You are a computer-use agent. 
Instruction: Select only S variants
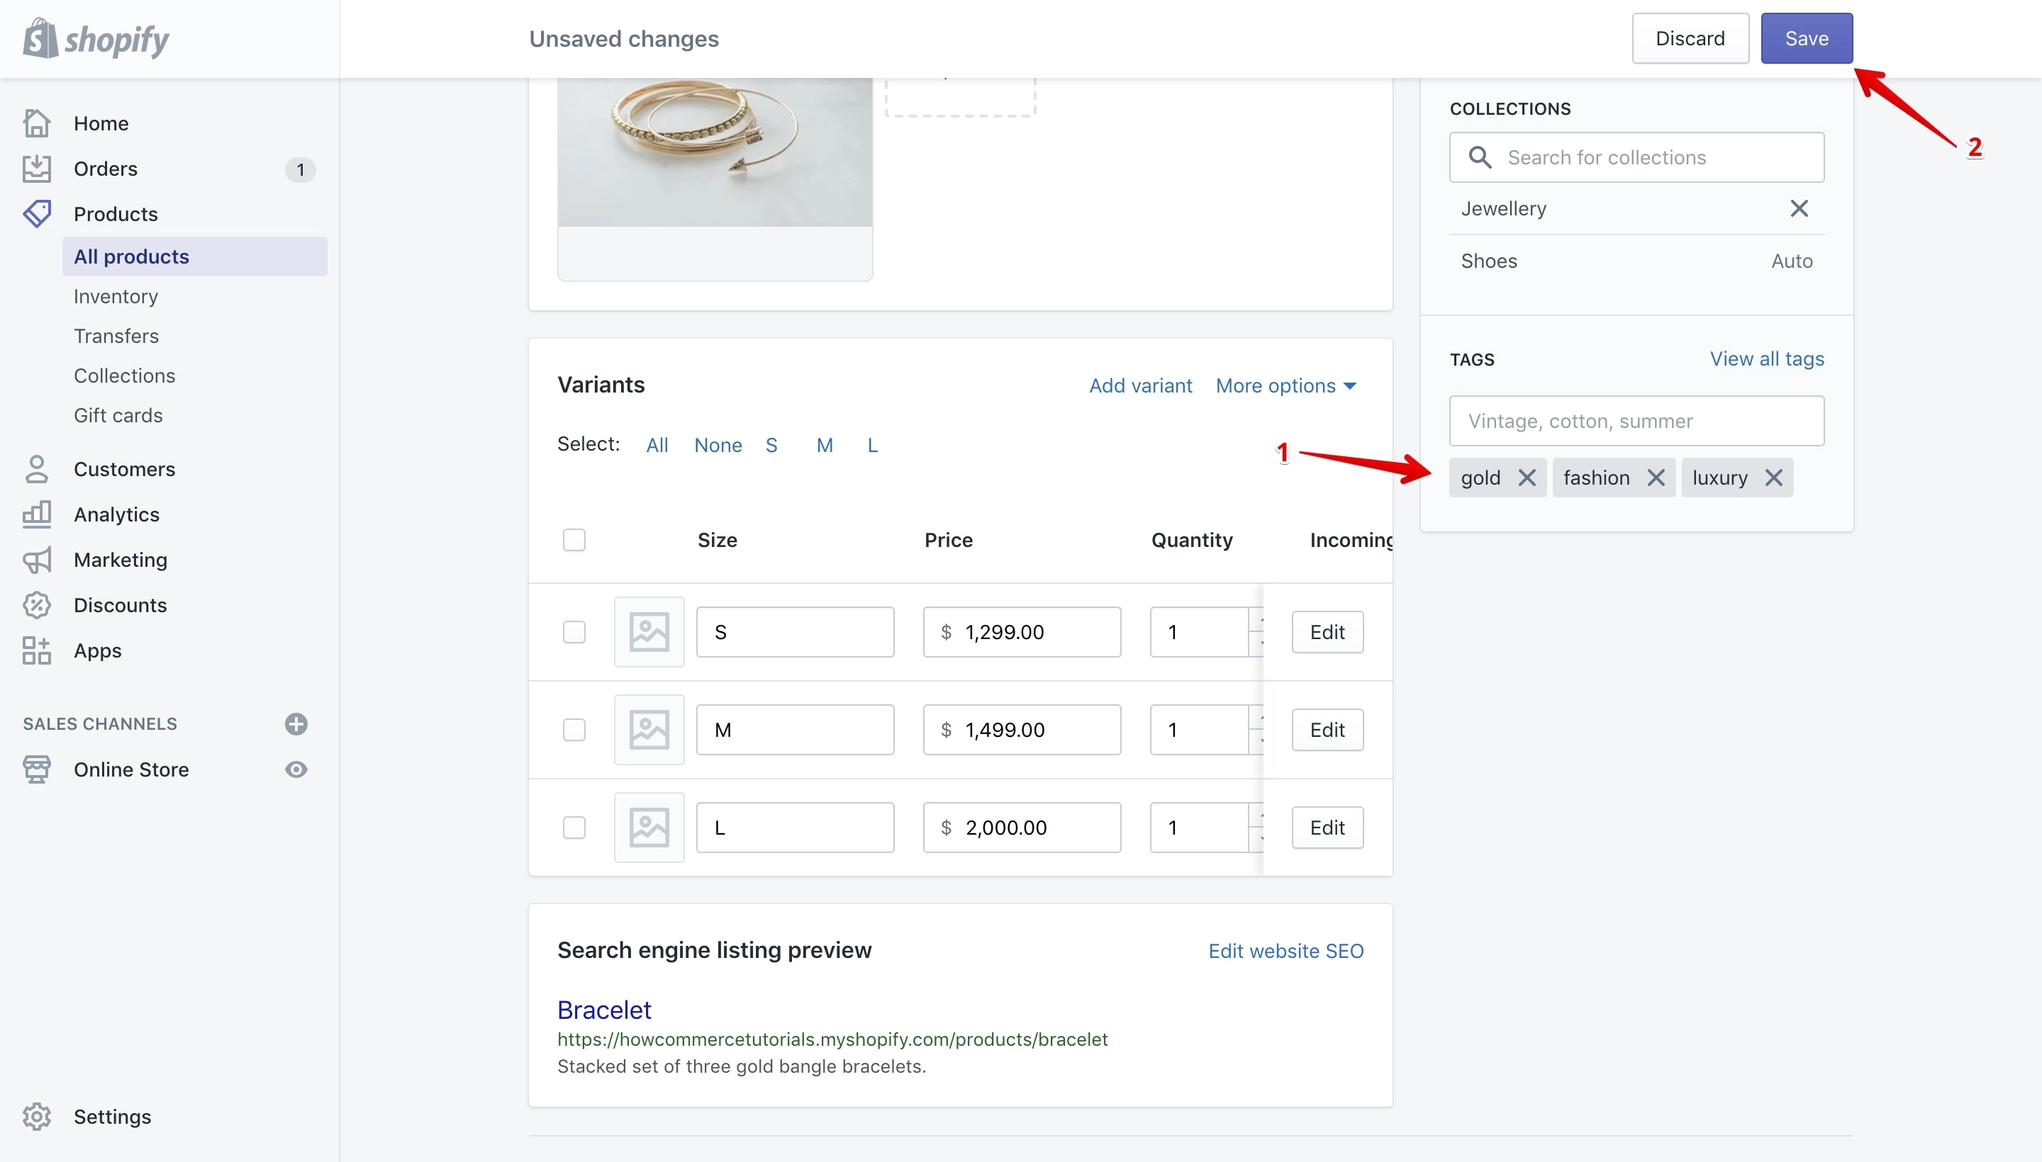tap(771, 446)
